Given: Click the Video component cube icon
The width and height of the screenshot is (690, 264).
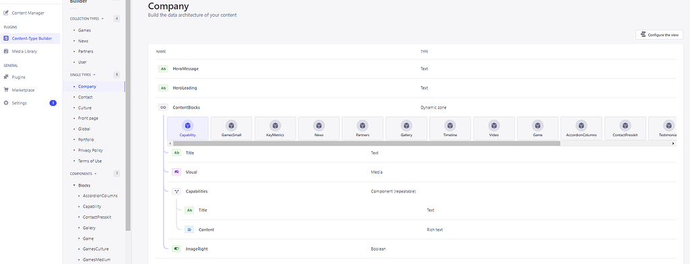Looking at the screenshot, I should pos(494,125).
